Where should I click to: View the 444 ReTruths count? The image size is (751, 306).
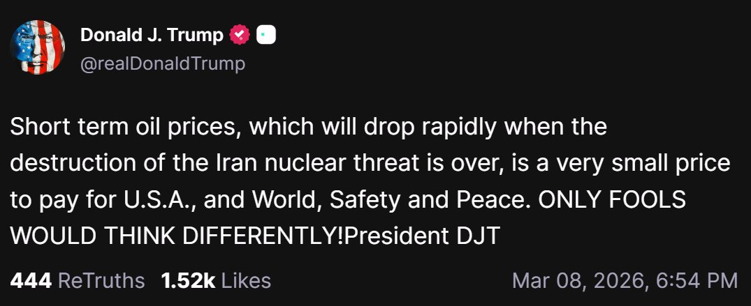tap(77, 281)
